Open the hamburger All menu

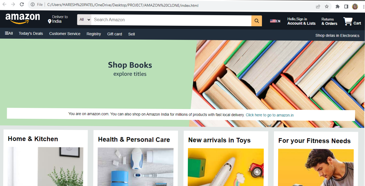pyautogui.click(x=9, y=33)
